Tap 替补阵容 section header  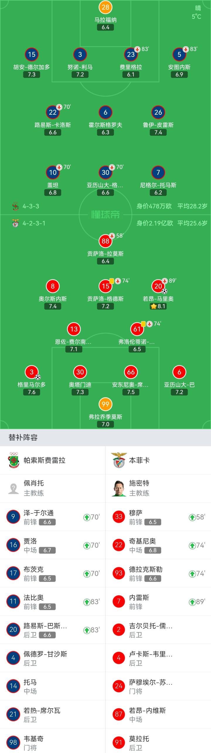pos(23,437)
